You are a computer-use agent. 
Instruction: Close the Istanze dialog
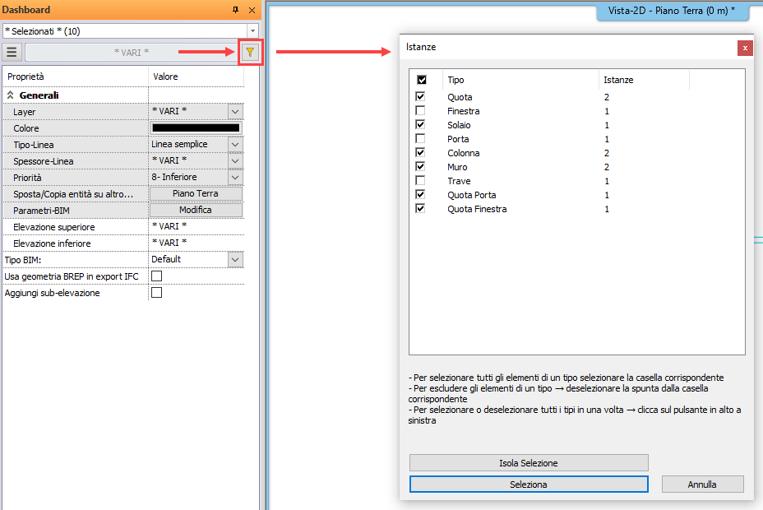click(x=745, y=49)
